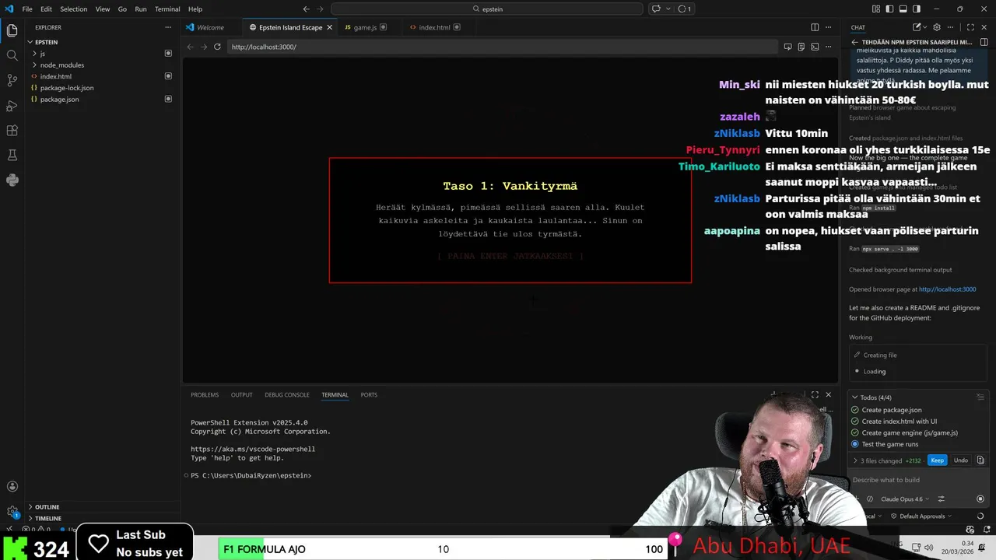Maximize the terminal panel

[815, 394]
